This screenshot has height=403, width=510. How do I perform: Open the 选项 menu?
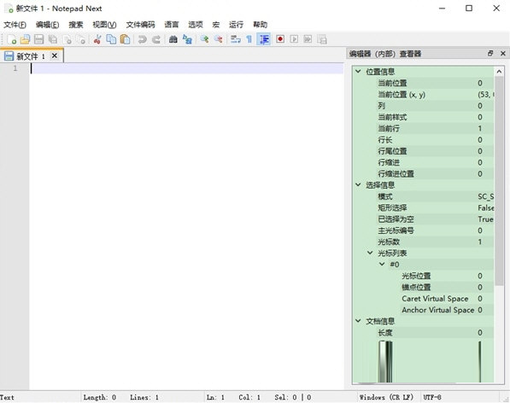click(x=196, y=25)
